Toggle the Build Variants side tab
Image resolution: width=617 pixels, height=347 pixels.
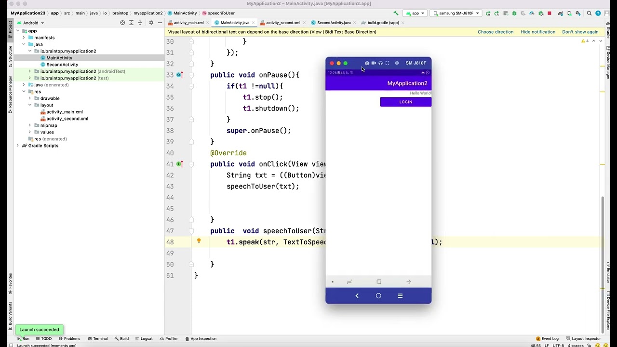click(x=10, y=315)
